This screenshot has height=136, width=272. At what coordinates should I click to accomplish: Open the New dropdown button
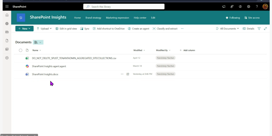(x=24, y=29)
